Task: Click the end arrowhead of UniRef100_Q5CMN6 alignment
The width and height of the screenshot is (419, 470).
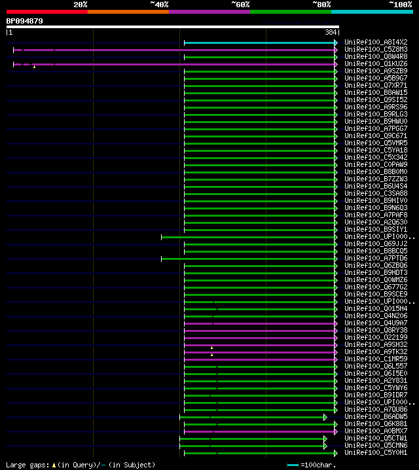Action: (x=325, y=446)
